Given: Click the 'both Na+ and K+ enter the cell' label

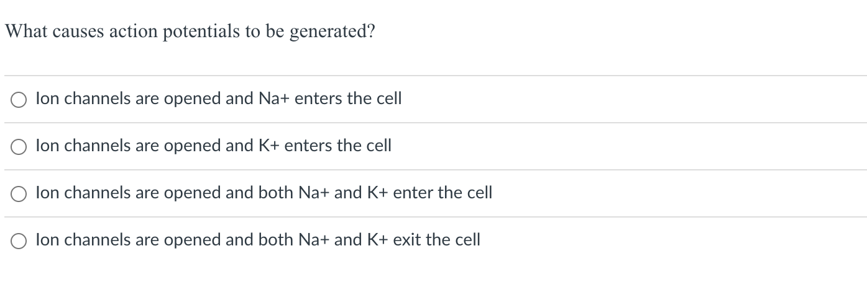Looking at the screenshot, I should tap(264, 193).
